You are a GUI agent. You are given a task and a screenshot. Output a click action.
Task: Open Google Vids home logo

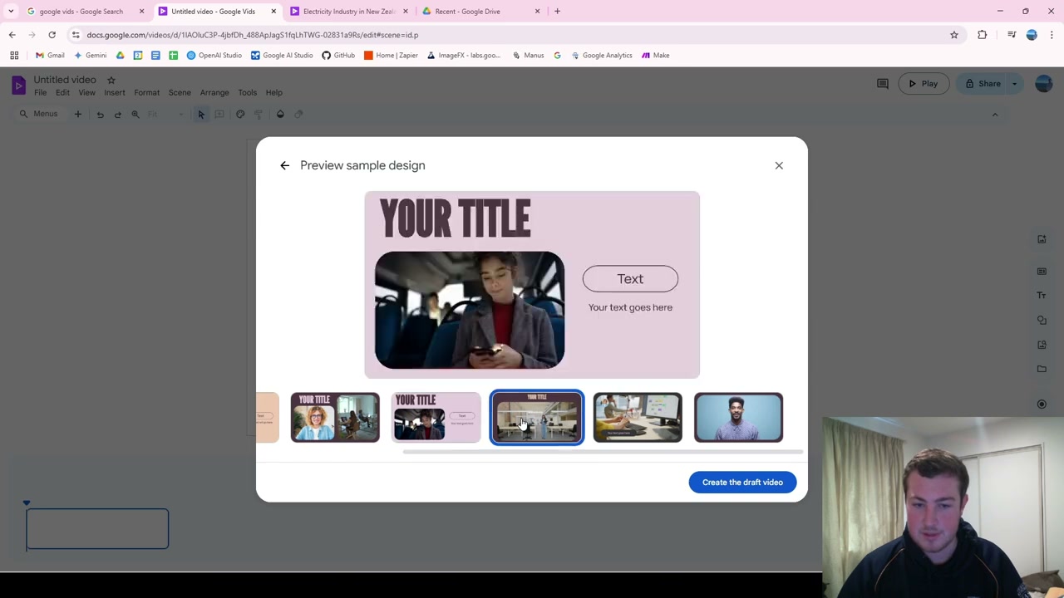pos(18,85)
